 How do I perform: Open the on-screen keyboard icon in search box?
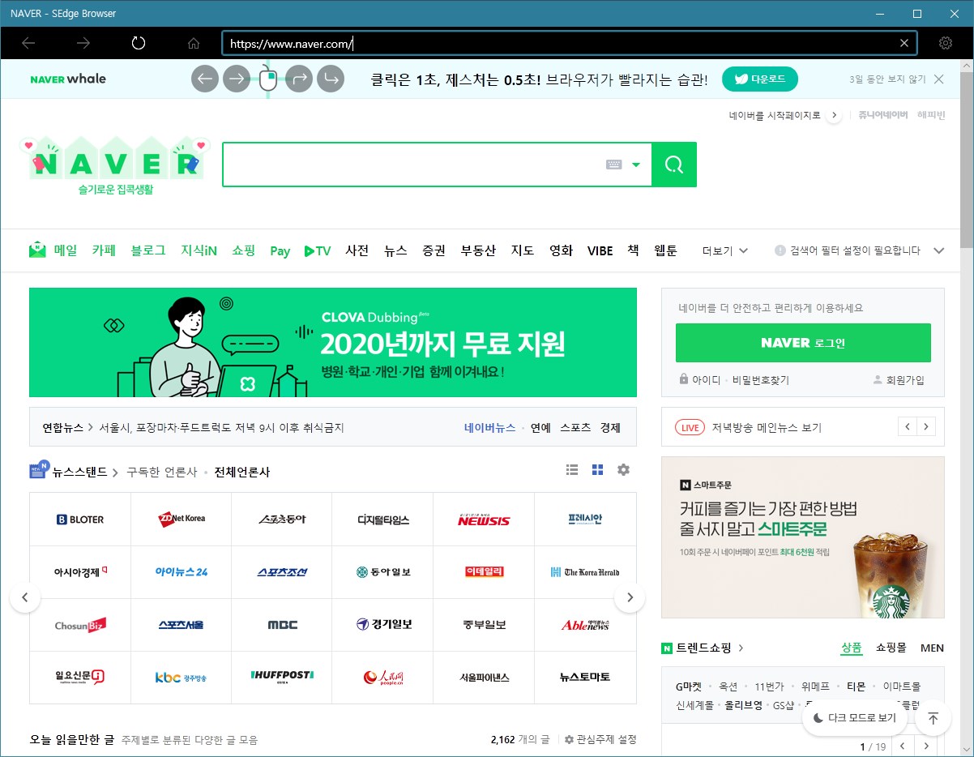tap(613, 165)
